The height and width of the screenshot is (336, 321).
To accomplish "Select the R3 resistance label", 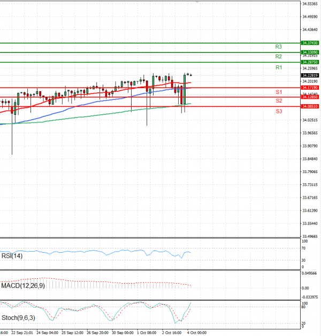I will coord(278,46).
